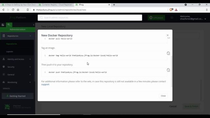
Task: Click the JFrog logo in the sidebar
Action: [x=7, y=107]
